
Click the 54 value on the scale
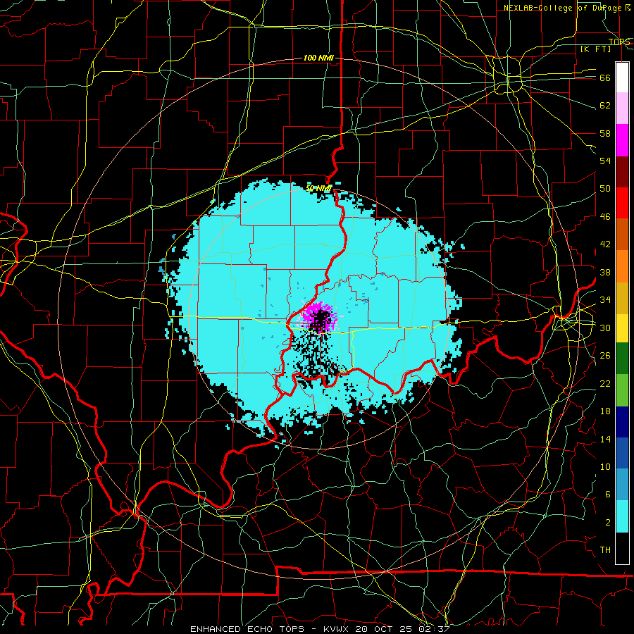(605, 161)
